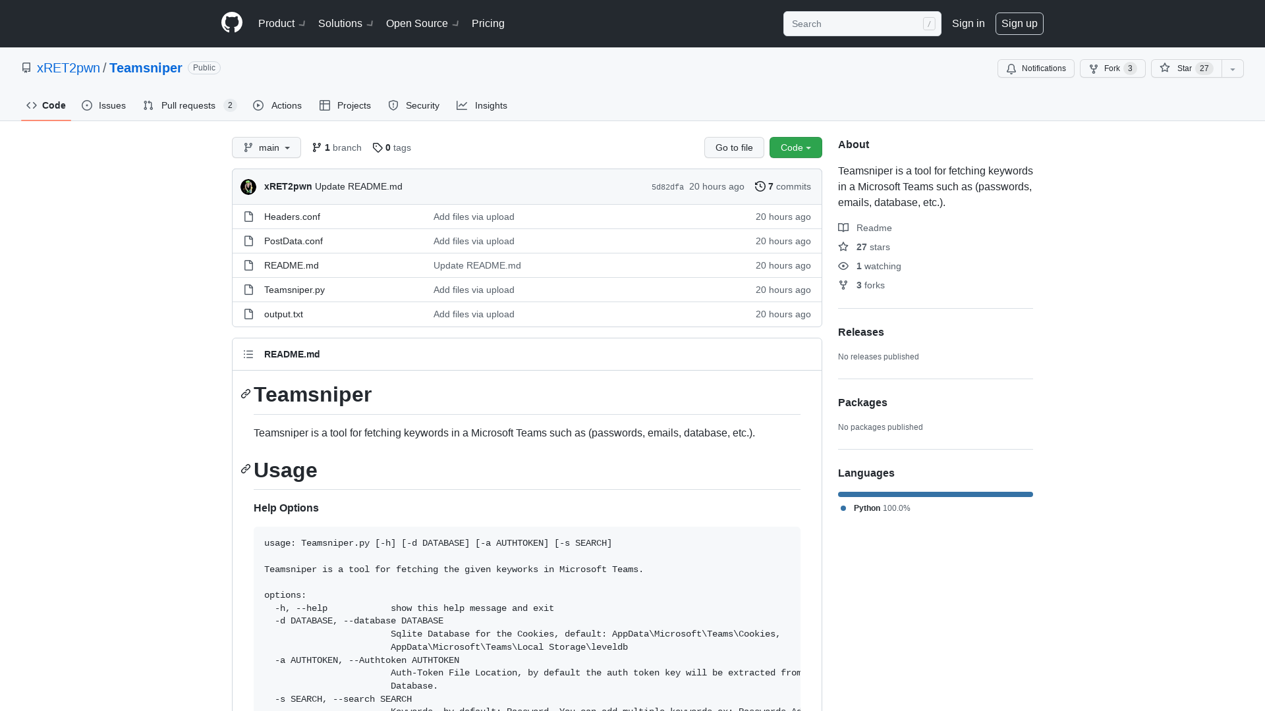This screenshot has width=1265, height=711.
Task: Open the Notifications bell
Action: (1035, 68)
